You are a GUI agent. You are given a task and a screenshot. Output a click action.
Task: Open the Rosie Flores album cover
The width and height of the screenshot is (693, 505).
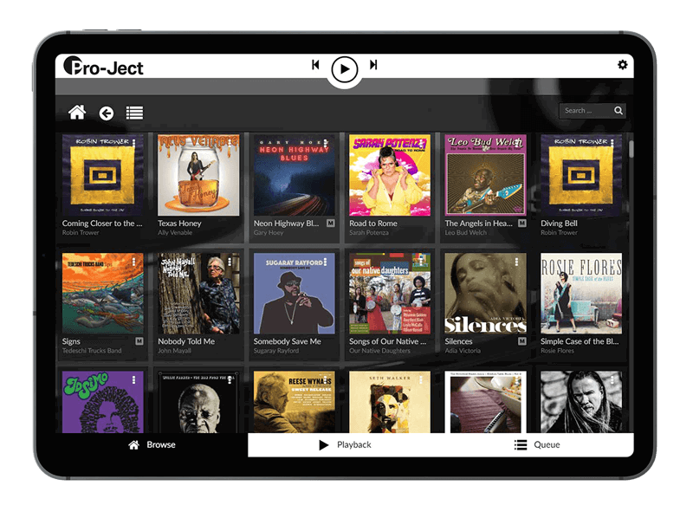(581, 294)
